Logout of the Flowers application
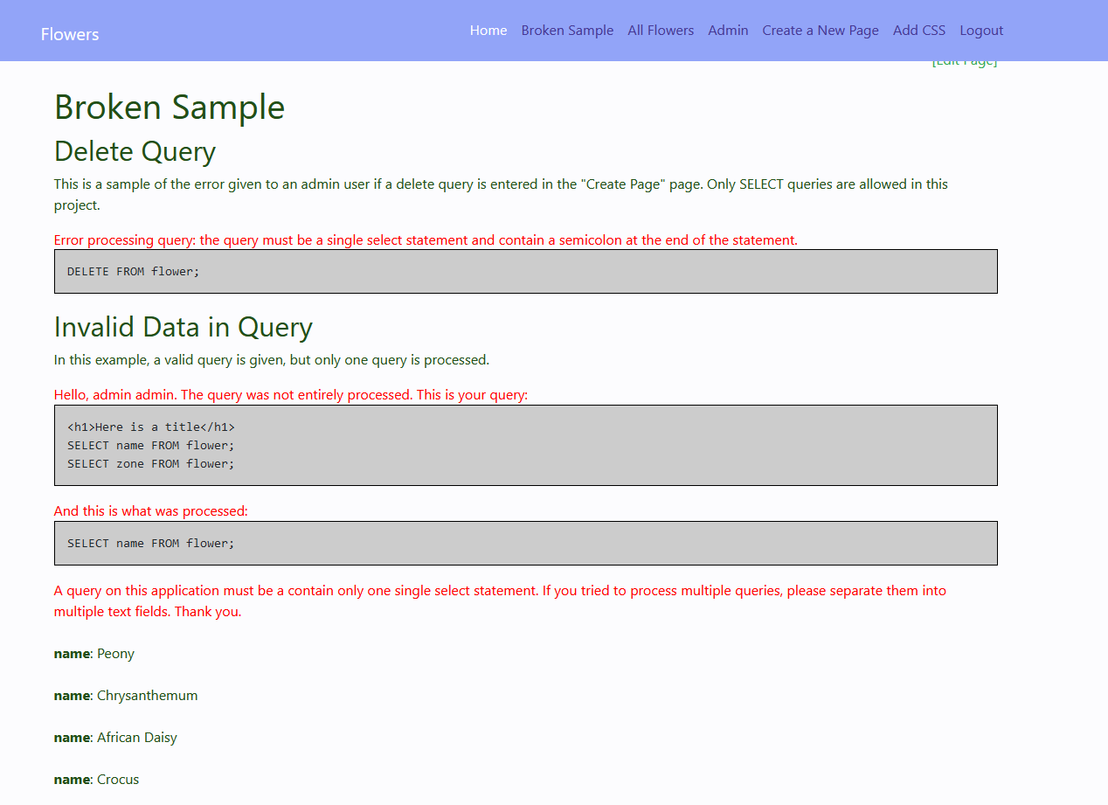The image size is (1108, 805). point(980,30)
